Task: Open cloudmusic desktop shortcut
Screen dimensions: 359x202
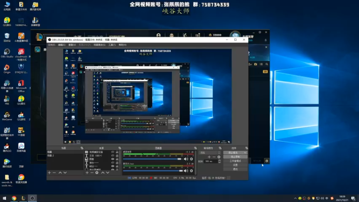Action: [x=21, y=54]
